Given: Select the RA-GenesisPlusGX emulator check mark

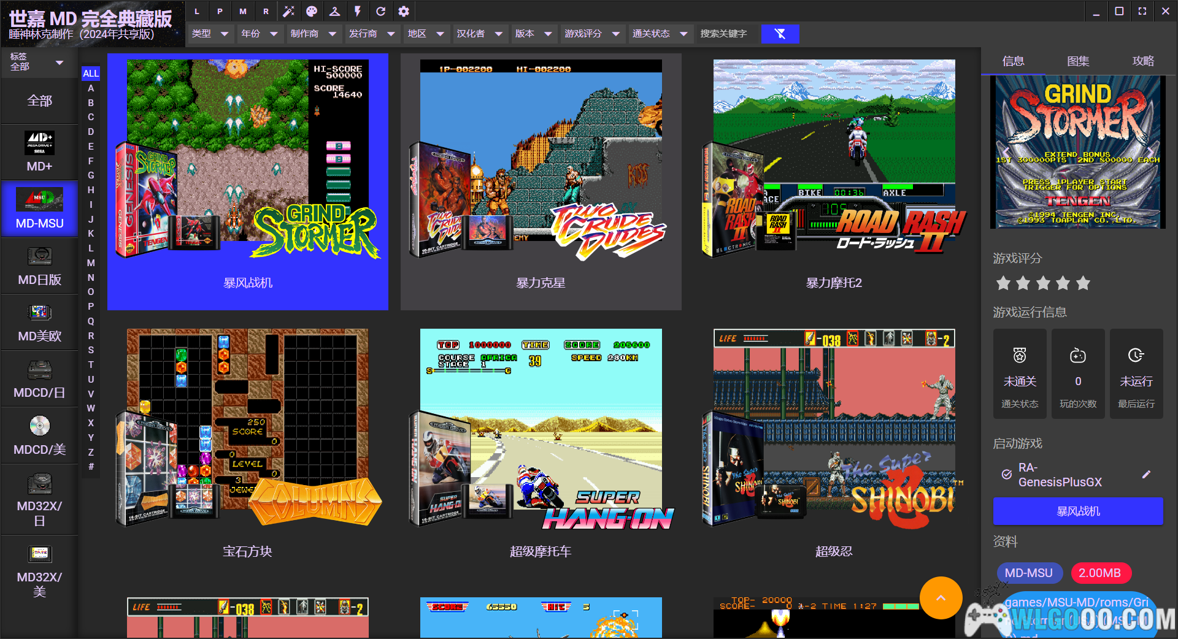Looking at the screenshot, I should 1007,475.
